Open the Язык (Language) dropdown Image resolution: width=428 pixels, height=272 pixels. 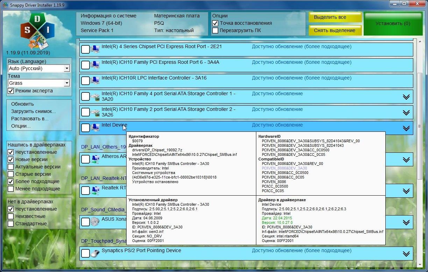pyautogui.click(x=67, y=69)
